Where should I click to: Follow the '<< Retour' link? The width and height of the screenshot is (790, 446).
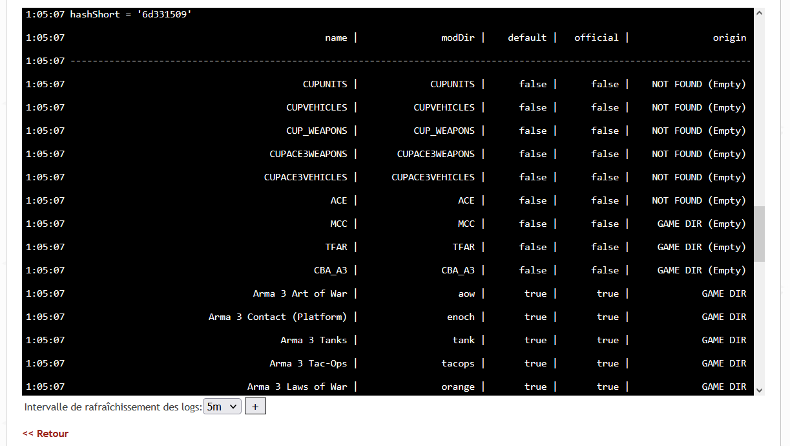[x=45, y=434]
